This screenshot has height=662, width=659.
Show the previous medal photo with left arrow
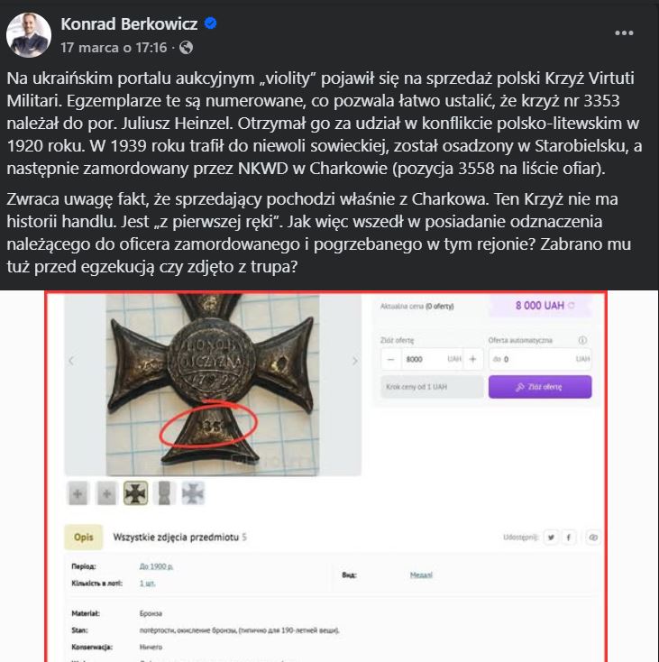coord(72,361)
